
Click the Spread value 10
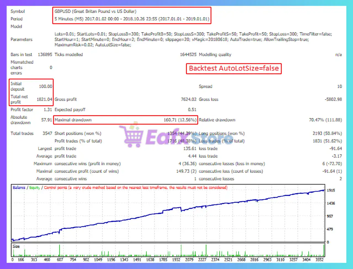[x=339, y=86]
